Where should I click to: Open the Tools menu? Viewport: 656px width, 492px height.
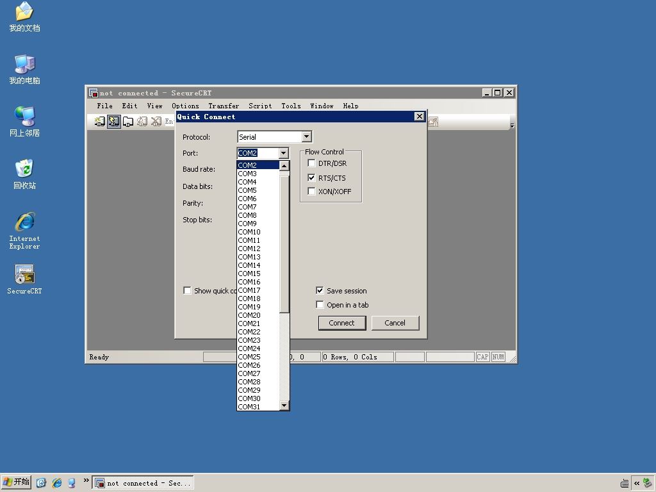coord(291,106)
